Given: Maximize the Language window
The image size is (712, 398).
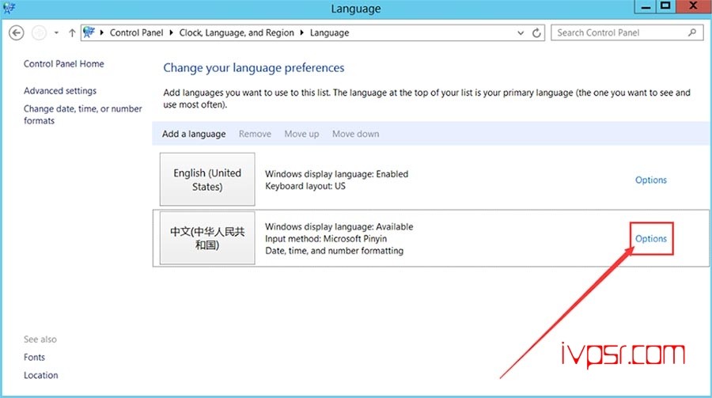Looking at the screenshot, I should [665, 6].
